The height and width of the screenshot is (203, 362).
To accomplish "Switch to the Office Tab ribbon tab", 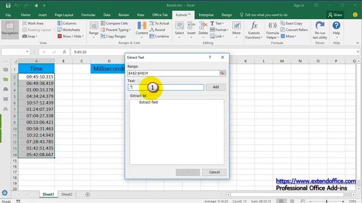I will click(x=160, y=15).
